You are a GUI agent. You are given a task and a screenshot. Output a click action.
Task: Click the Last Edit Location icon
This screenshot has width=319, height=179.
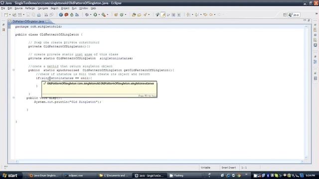[205, 15]
